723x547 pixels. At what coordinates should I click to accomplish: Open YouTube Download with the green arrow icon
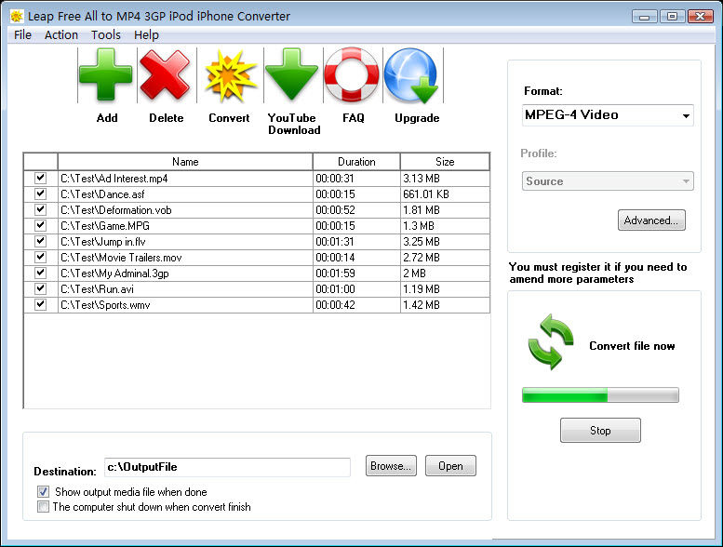[x=292, y=74]
